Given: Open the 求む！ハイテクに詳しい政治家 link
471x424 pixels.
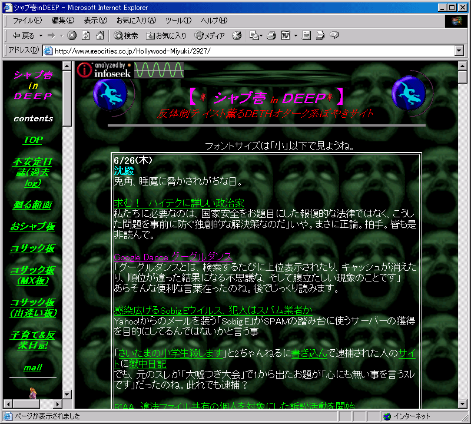Looking at the screenshot, I should [179, 203].
